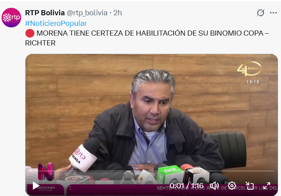Open the RTP Bolivia profile avatar
281x196 pixels.
[x=11, y=18]
